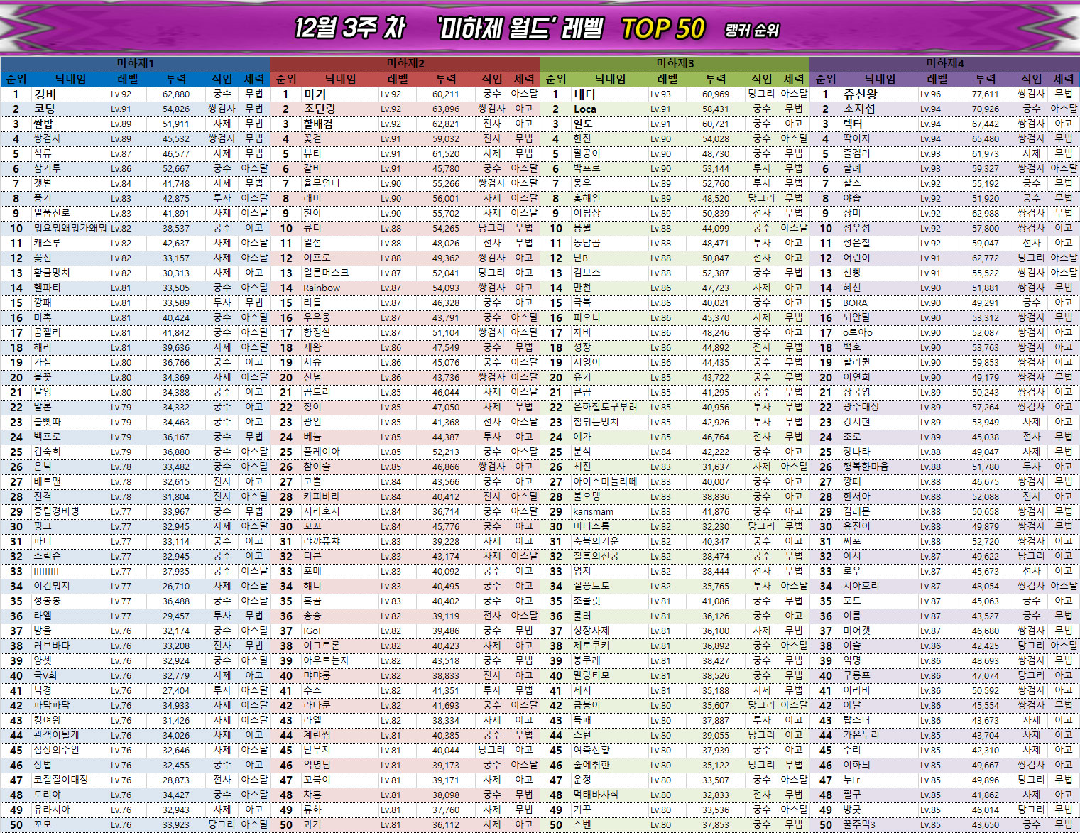Image resolution: width=1080 pixels, height=833 pixels.
Task: Click the Rainbow nickname in 미하제2
Action: (x=322, y=288)
